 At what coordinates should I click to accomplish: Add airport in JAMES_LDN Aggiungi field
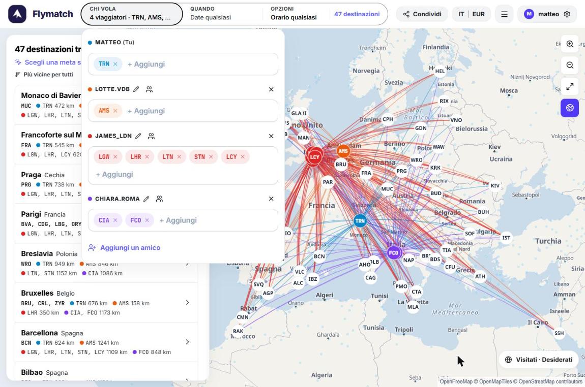coord(114,174)
